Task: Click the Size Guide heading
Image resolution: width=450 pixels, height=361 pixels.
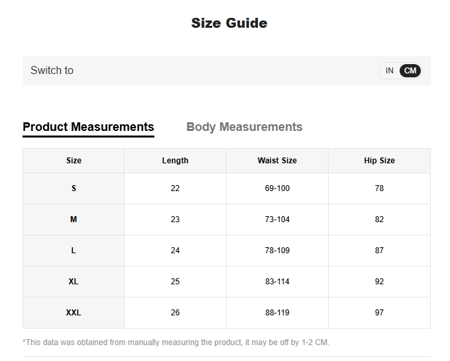Action: click(229, 23)
